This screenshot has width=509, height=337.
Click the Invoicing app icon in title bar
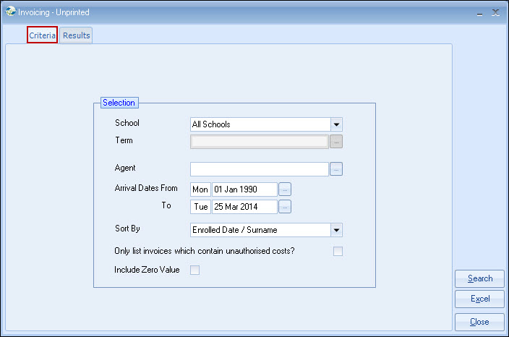pos(10,12)
